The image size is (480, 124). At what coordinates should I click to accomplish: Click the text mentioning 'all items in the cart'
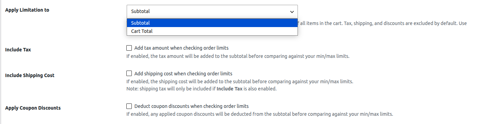point(382,23)
